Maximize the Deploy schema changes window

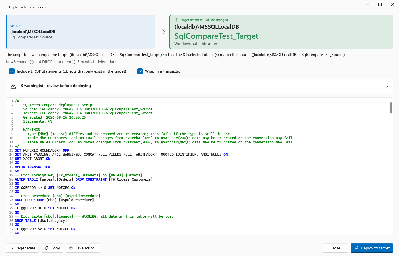[380, 4]
